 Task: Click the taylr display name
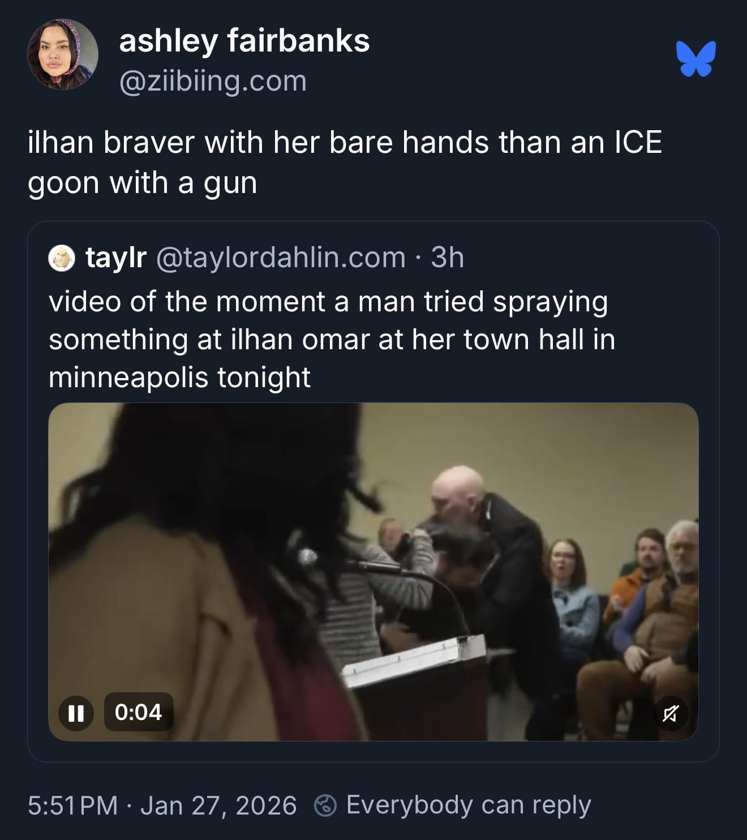tap(116, 258)
